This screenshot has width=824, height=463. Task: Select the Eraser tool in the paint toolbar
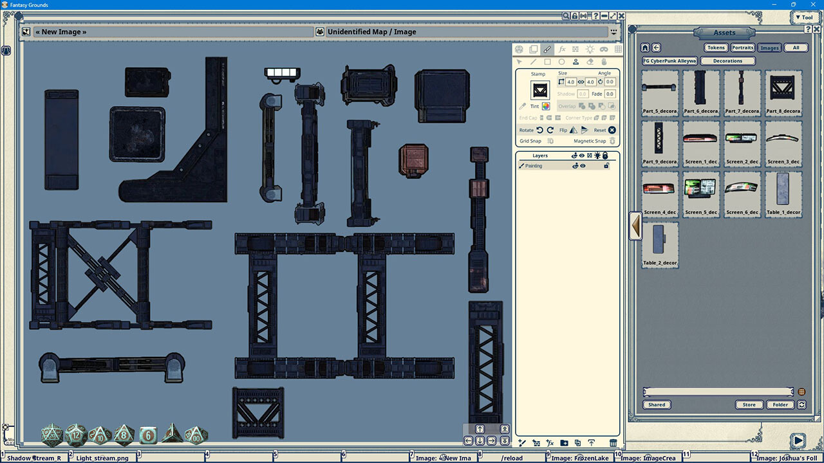tap(589, 62)
